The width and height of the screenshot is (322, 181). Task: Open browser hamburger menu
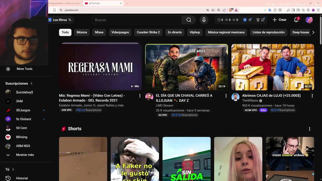click(318, 10)
